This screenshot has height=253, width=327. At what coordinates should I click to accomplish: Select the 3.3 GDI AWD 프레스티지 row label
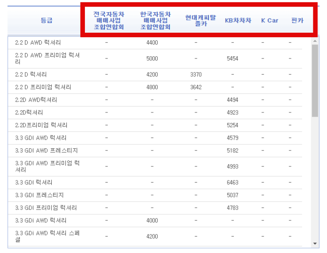(46, 151)
